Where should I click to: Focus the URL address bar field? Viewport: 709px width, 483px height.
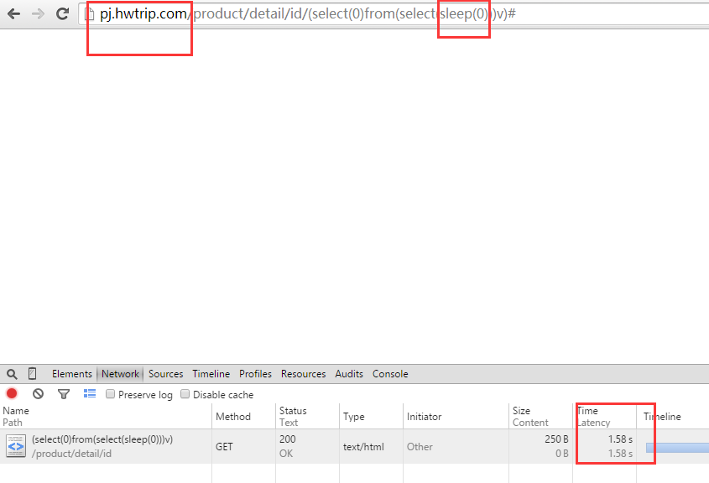pos(394,14)
